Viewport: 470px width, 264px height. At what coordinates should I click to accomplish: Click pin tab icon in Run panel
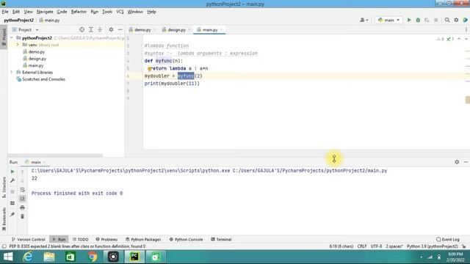12,214
